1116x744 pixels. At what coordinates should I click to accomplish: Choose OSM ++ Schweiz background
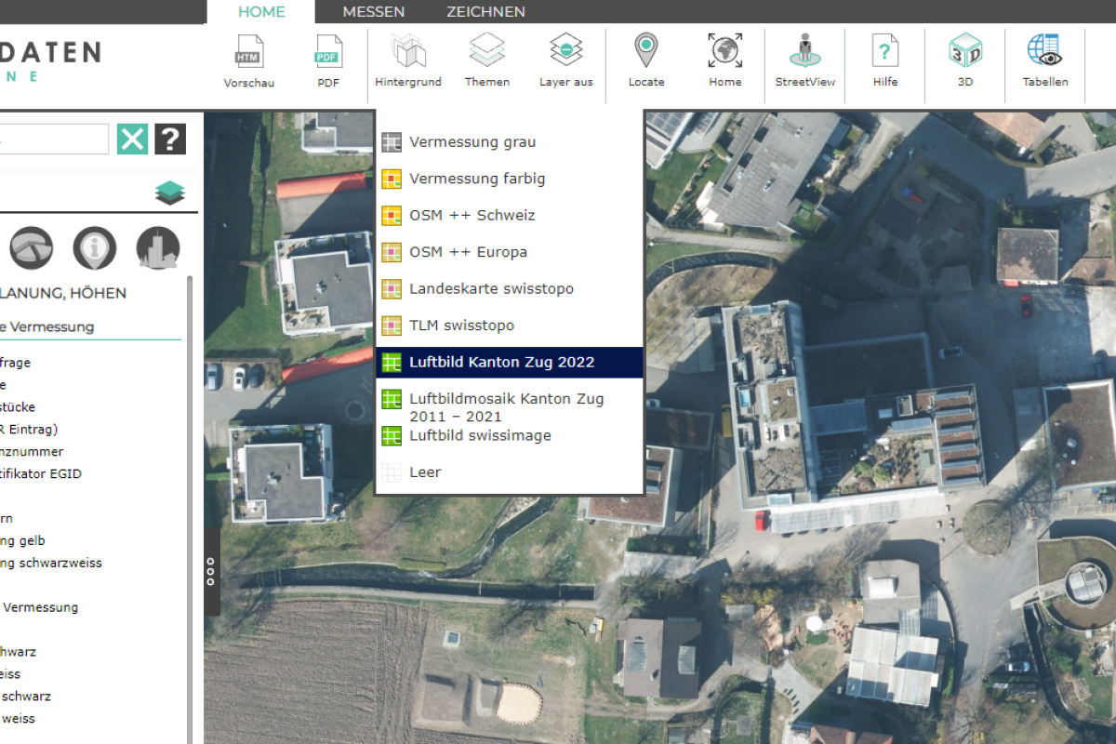[472, 216]
